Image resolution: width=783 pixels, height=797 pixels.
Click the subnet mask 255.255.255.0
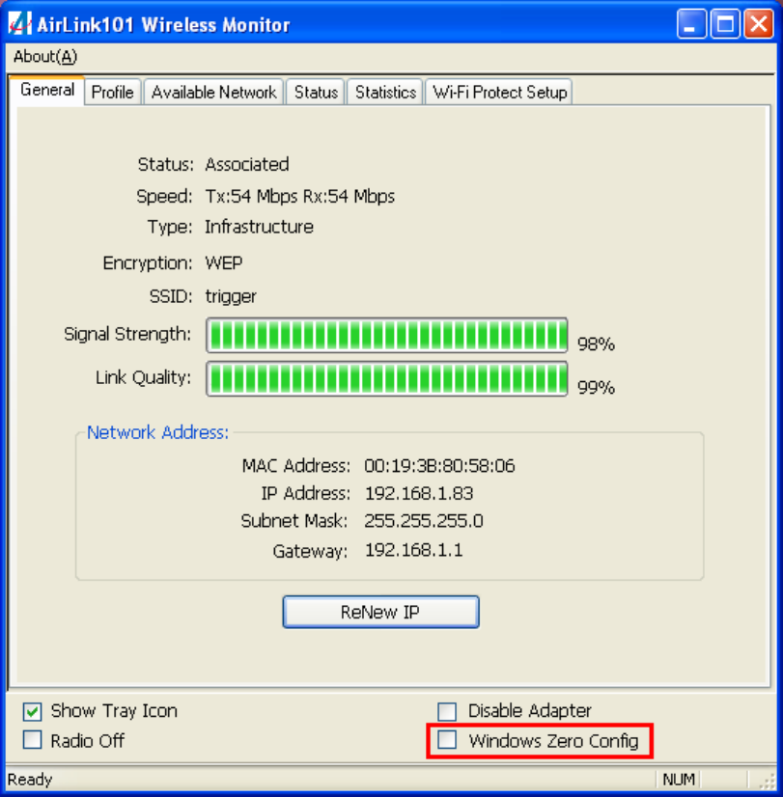pos(424,520)
